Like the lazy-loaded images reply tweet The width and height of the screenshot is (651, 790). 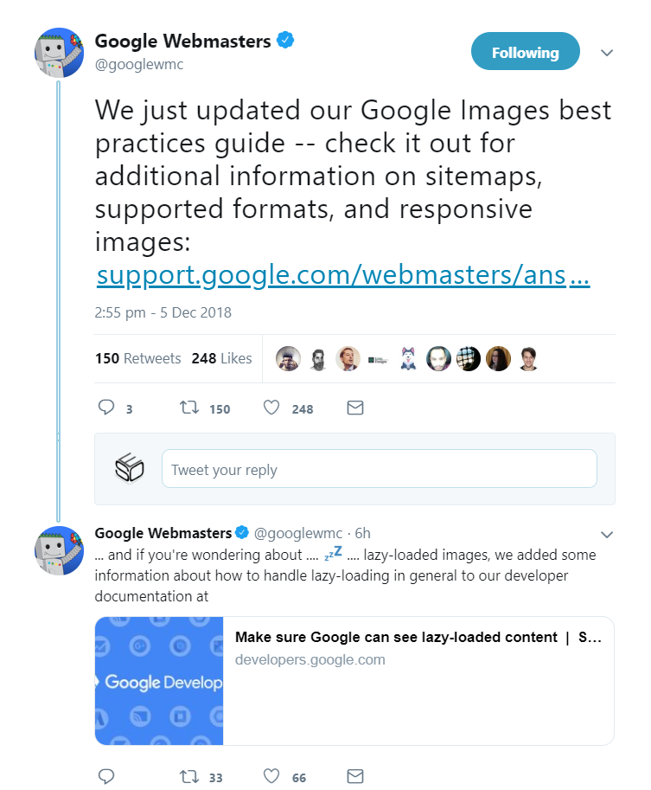[271, 776]
